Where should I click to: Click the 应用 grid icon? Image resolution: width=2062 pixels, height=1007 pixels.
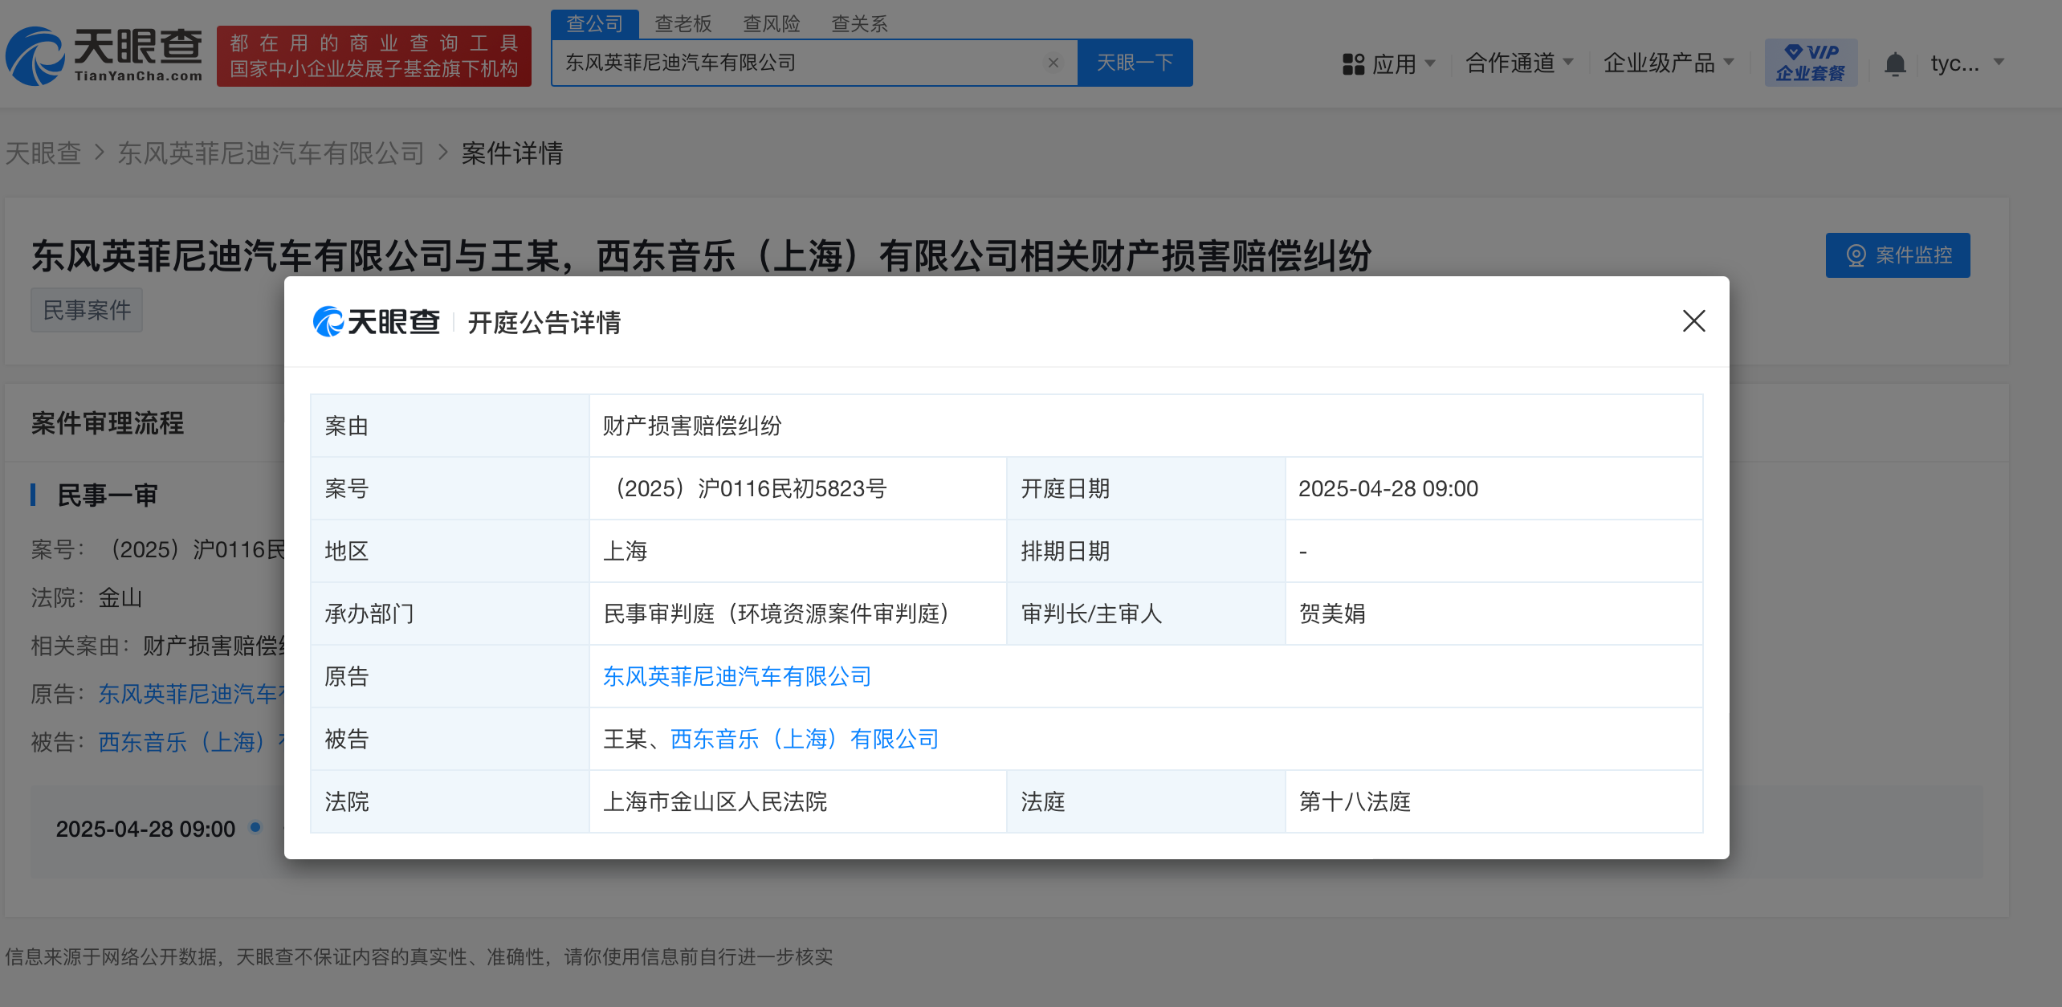[1353, 64]
